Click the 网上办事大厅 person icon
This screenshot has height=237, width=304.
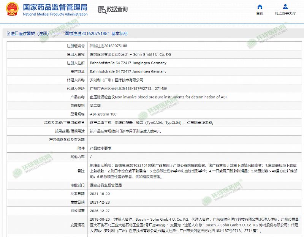click(285, 7)
